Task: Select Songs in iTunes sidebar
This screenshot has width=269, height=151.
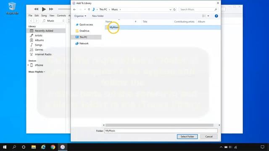Action: pyautogui.click(x=38, y=45)
